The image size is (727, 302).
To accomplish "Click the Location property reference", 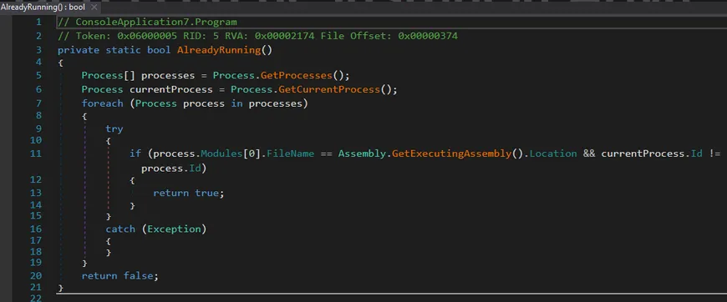I will 553,154.
